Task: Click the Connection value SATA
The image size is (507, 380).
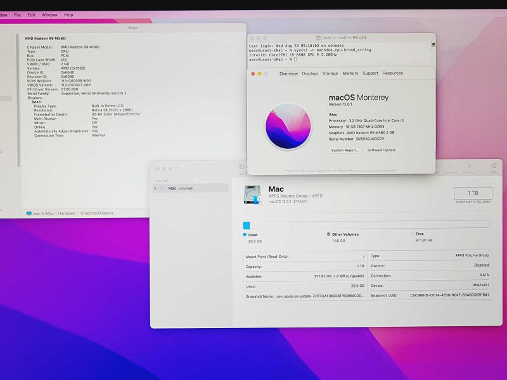Action: [x=484, y=275]
